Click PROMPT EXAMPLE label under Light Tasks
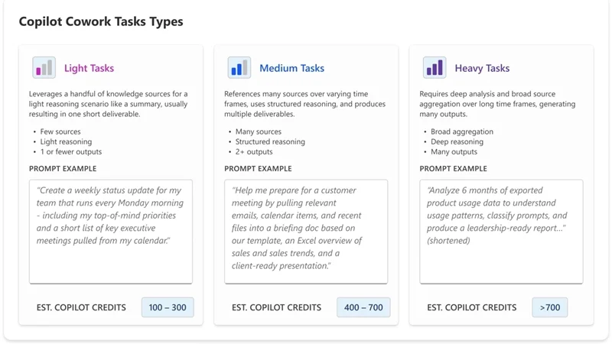 pos(63,168)
